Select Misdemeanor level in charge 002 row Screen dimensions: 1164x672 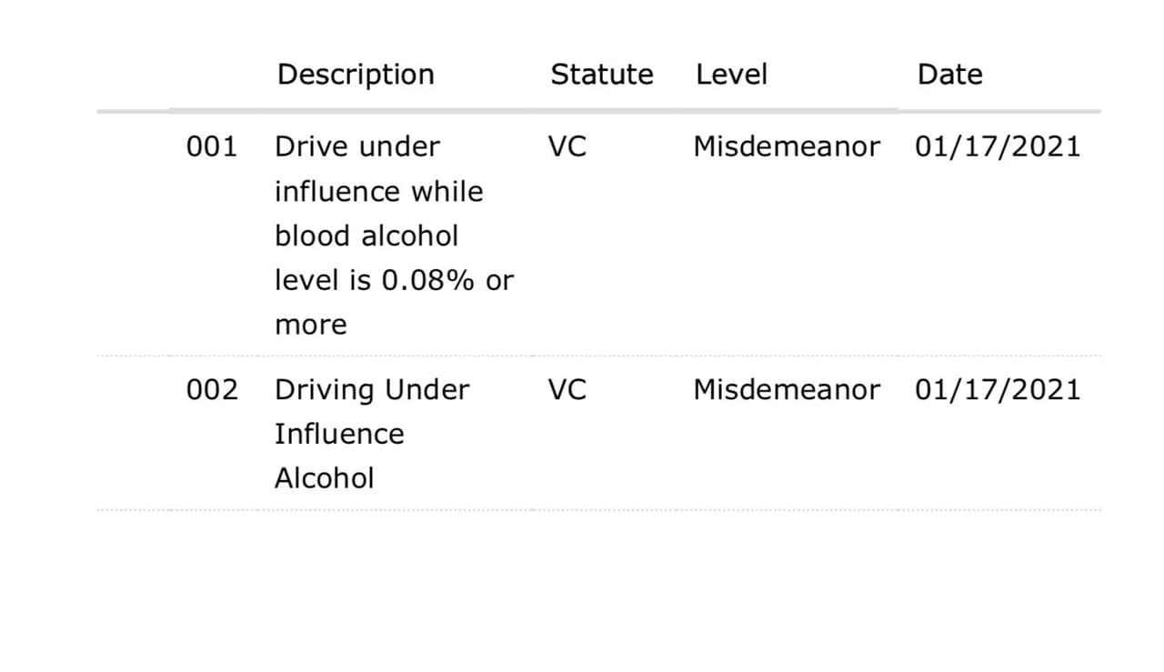tap(787, 390)
